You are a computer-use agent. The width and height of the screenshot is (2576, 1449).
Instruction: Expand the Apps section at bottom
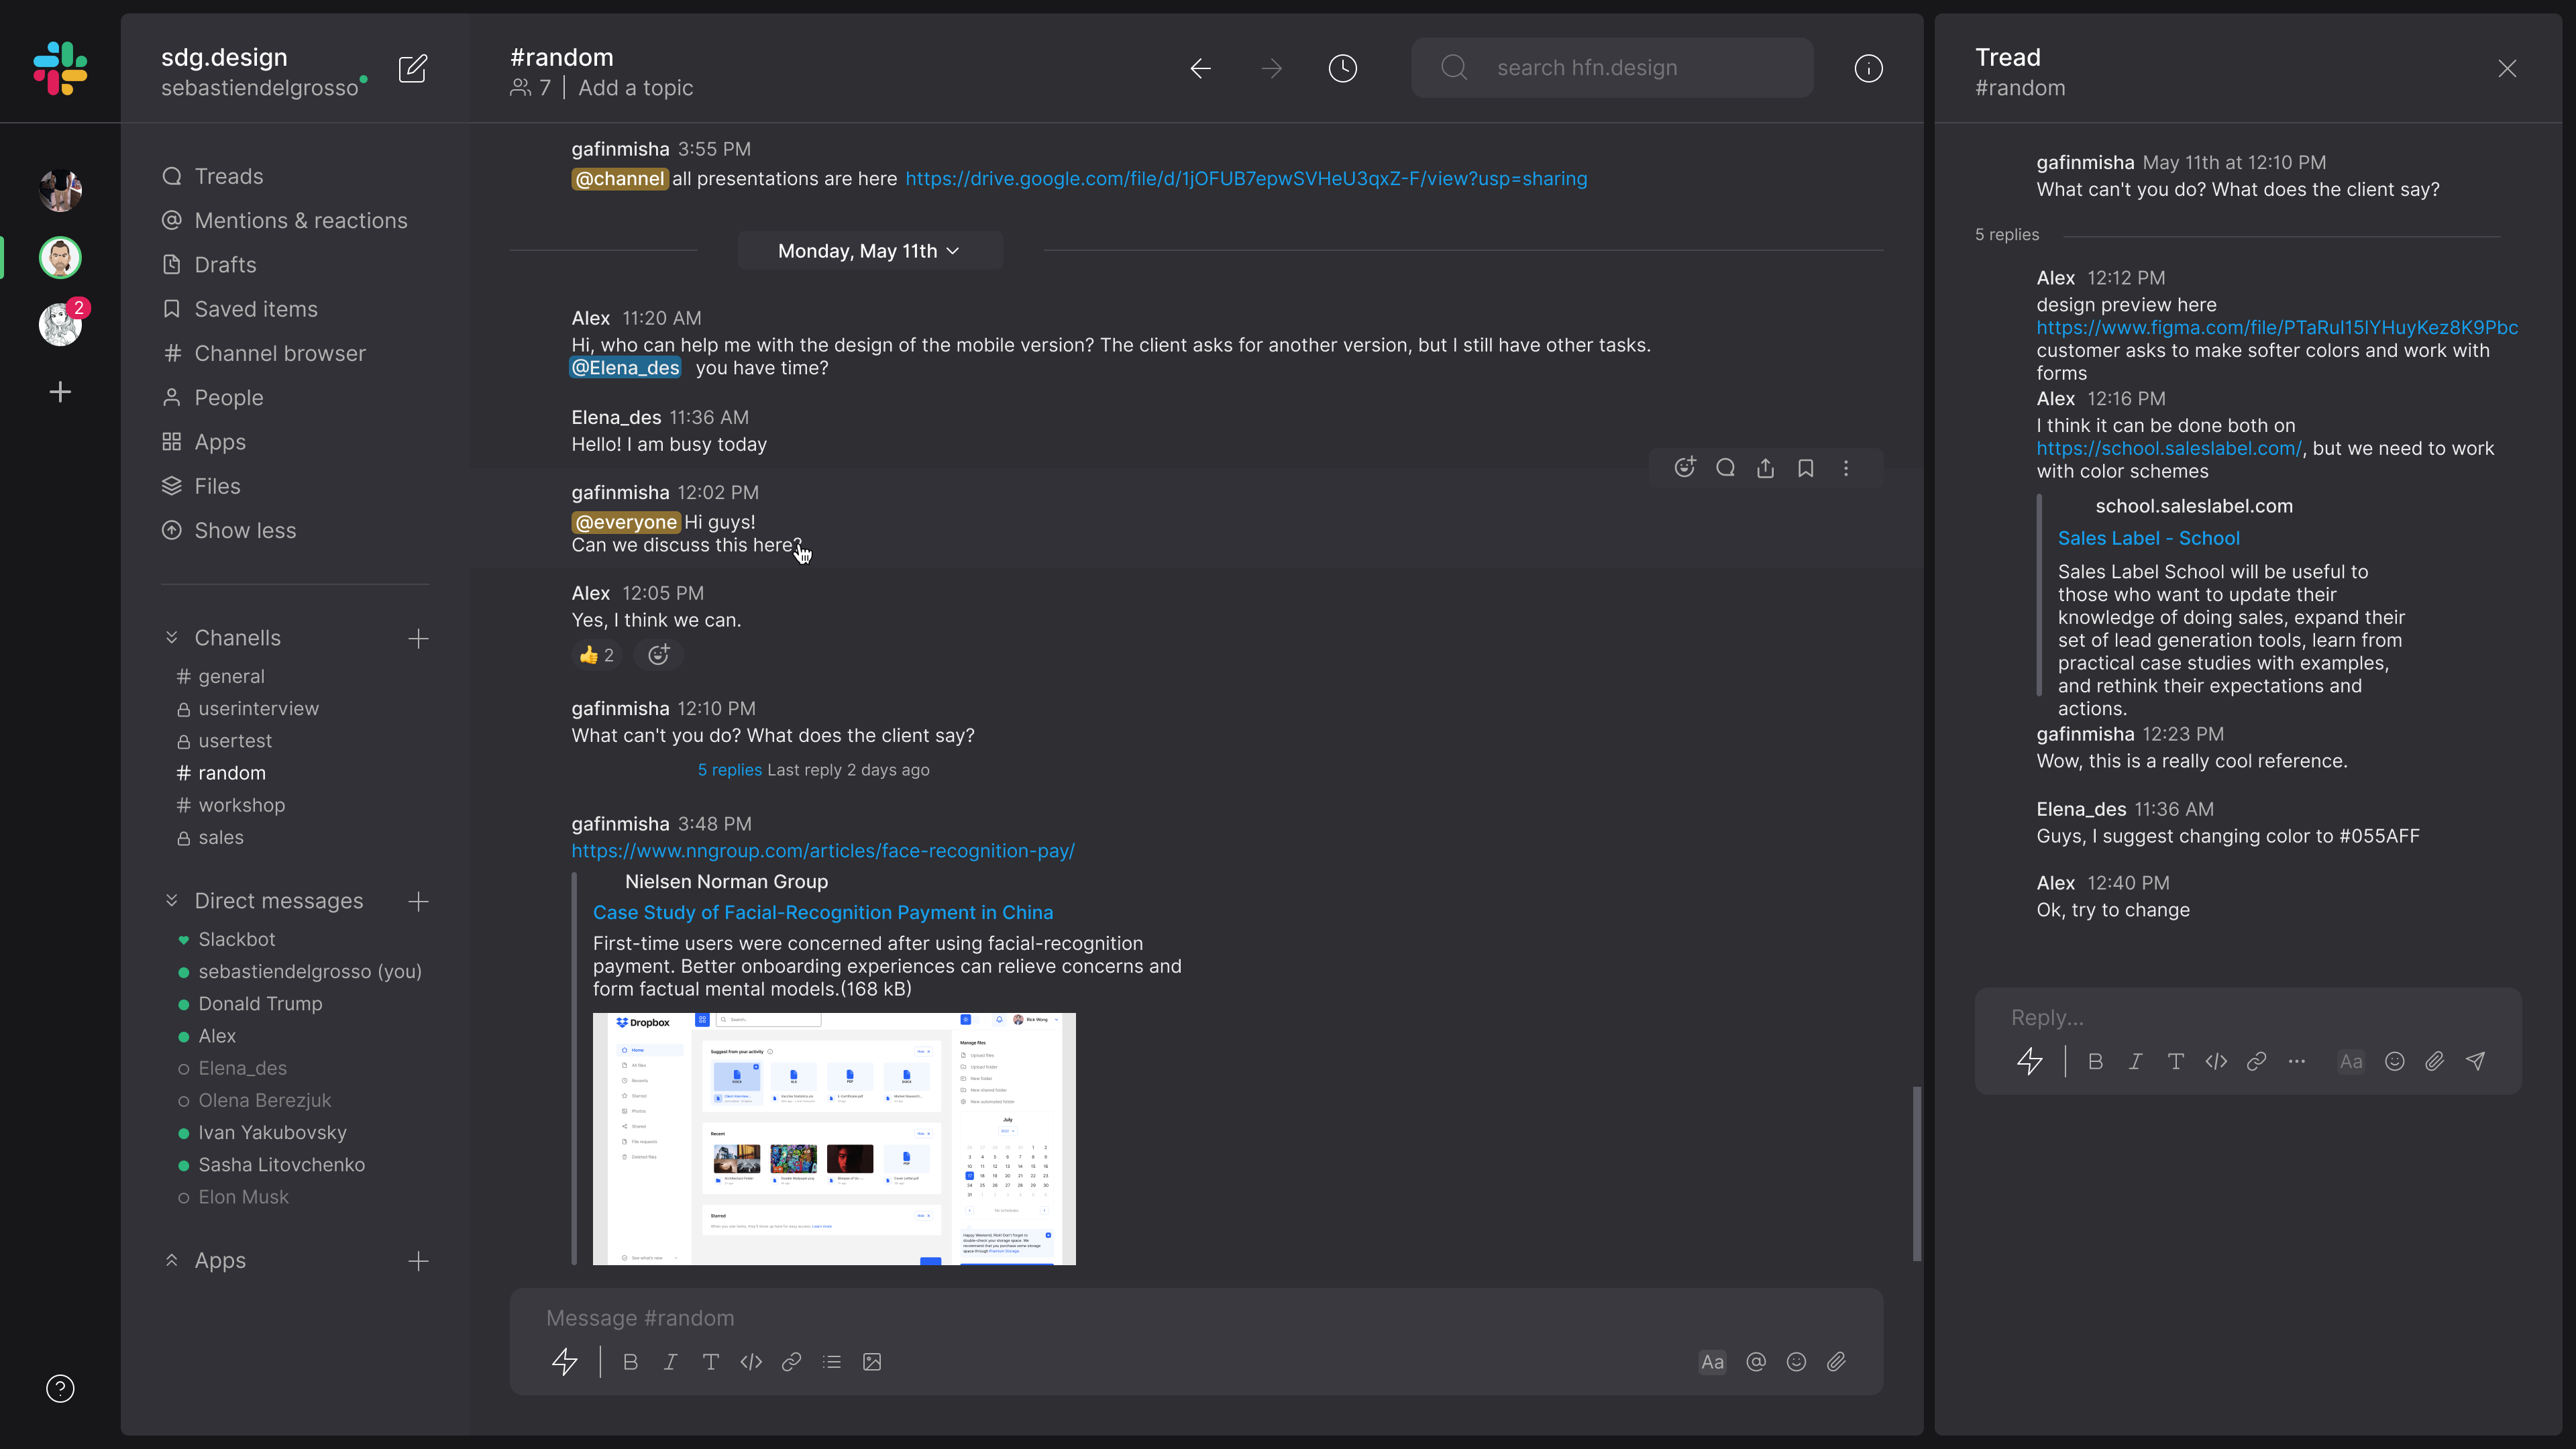pos(172,1260)
